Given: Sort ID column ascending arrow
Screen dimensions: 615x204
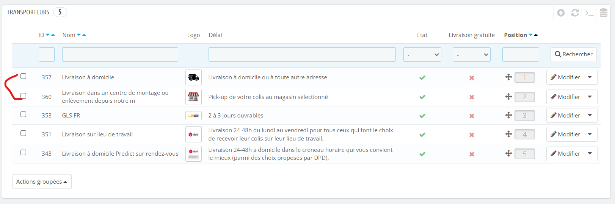Looking at the screenshot, I should click(x=53, y=35).
